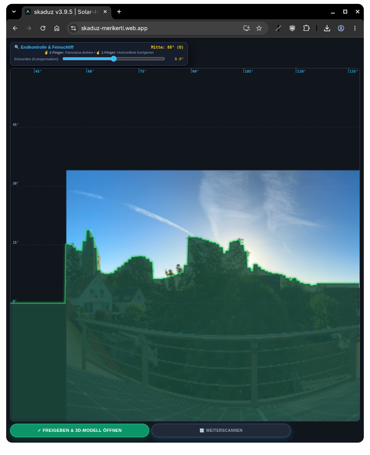Open the browser shield extension

292,28
